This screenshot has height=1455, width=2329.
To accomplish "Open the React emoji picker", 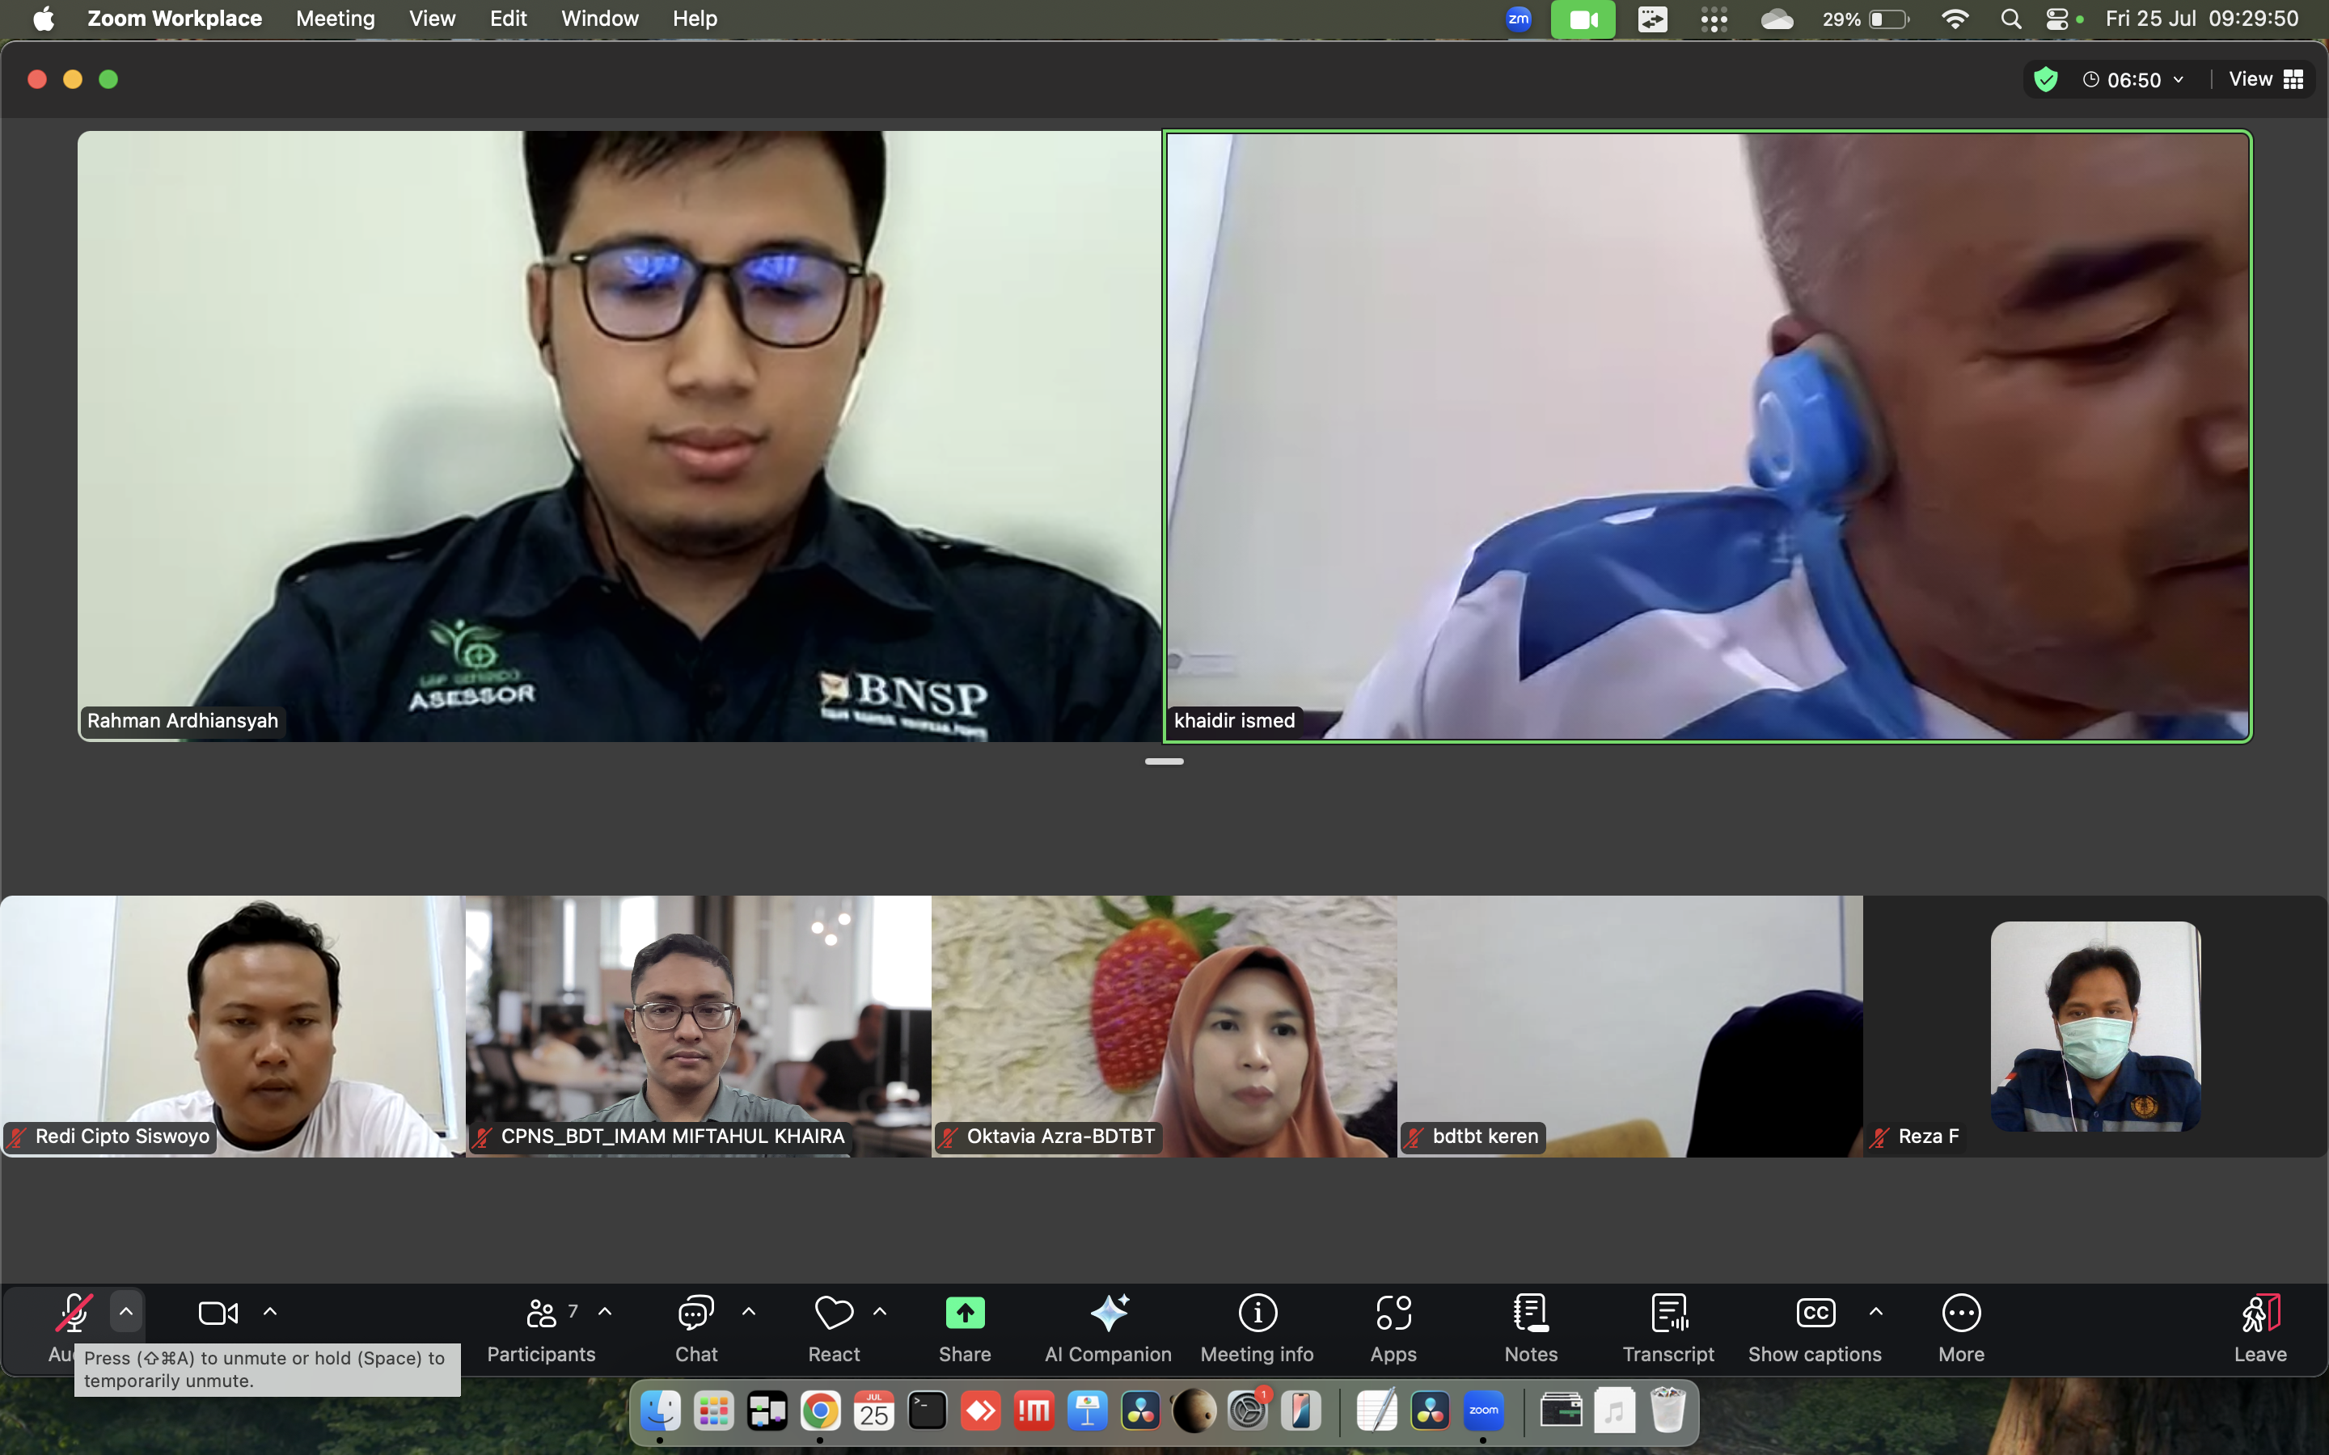I will pyautogui.click(x=834, y=1326).
